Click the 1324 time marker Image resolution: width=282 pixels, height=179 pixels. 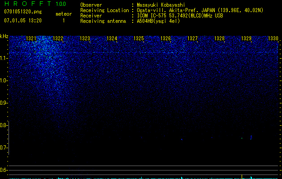pyautogui.click(x=112, y=38)
